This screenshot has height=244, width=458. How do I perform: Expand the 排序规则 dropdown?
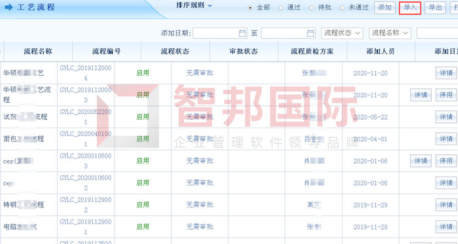(194, 5)
